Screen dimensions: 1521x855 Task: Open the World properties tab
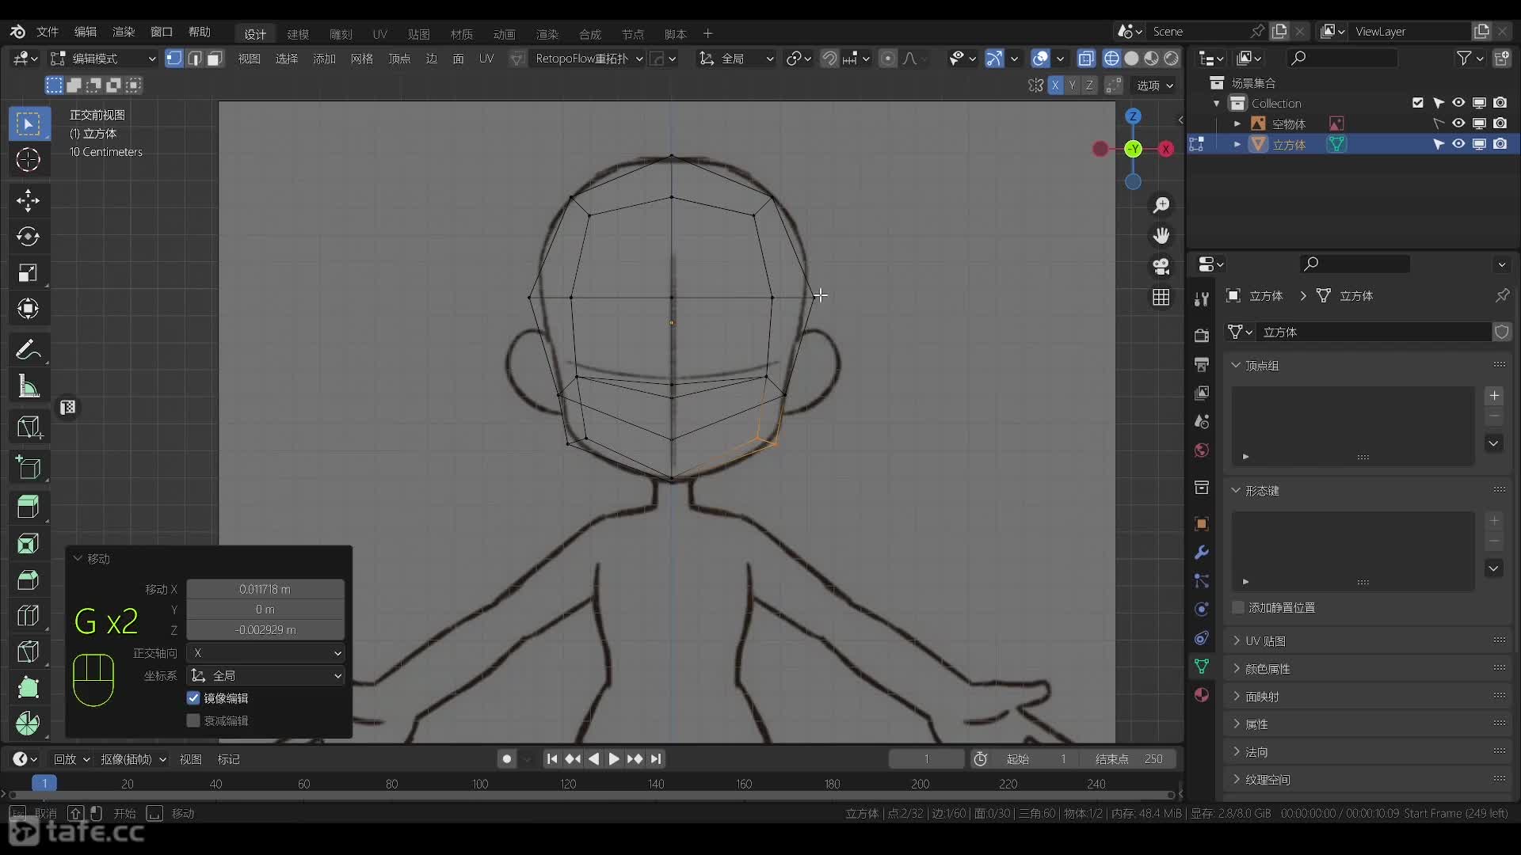point(1202,450)
